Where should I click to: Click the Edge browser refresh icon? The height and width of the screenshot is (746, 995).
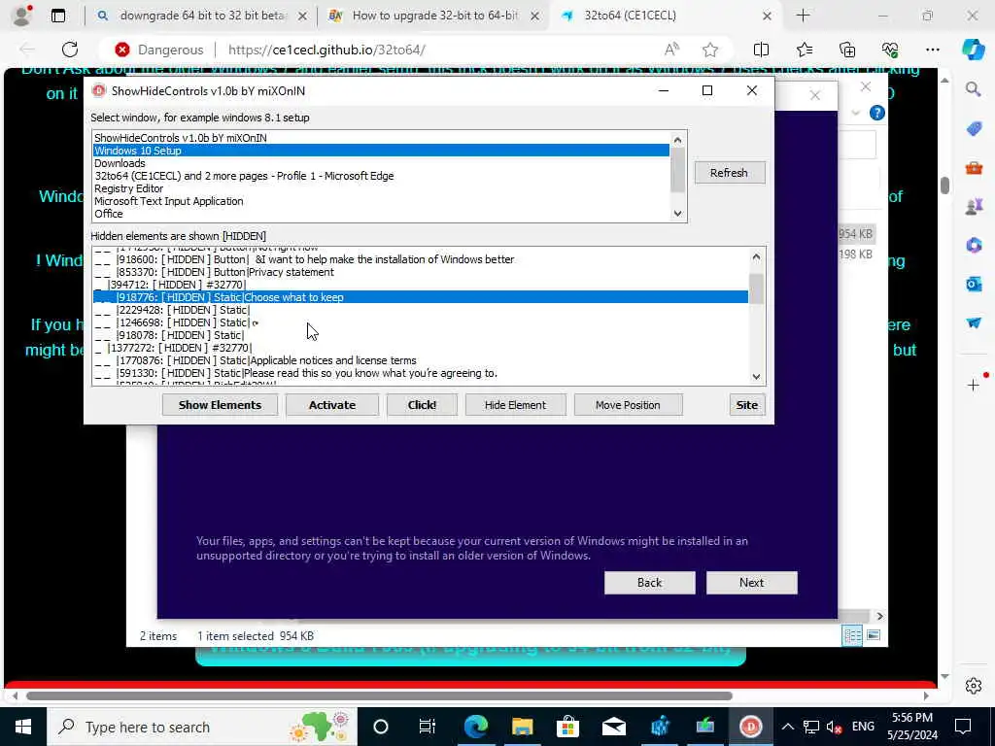point(70,50)
